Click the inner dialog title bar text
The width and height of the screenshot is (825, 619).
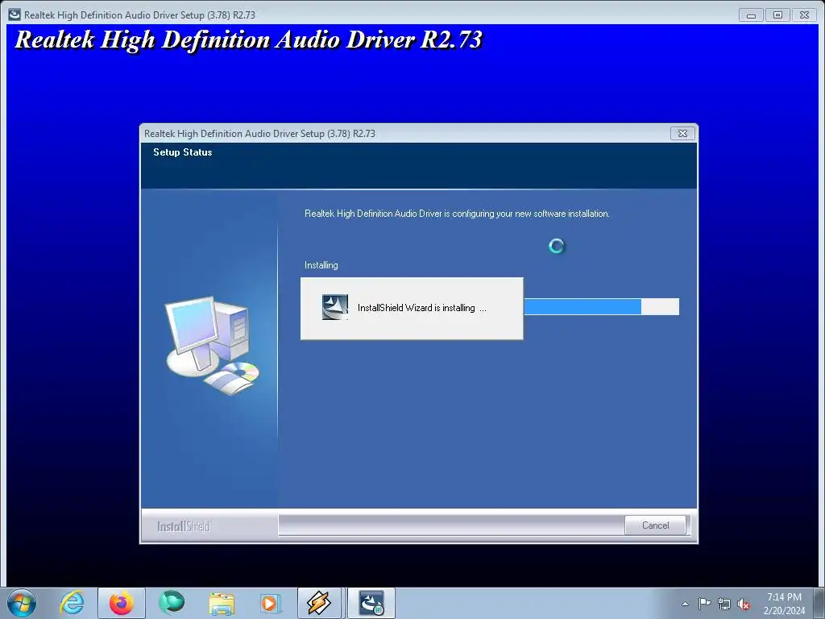coord(260,134)
